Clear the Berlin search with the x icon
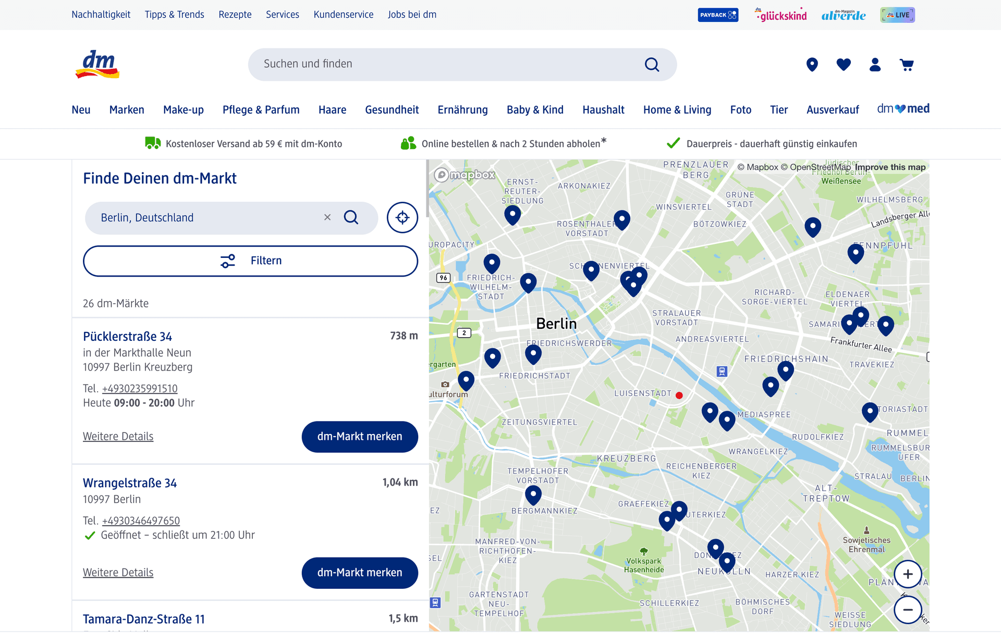 coord(327,217)
